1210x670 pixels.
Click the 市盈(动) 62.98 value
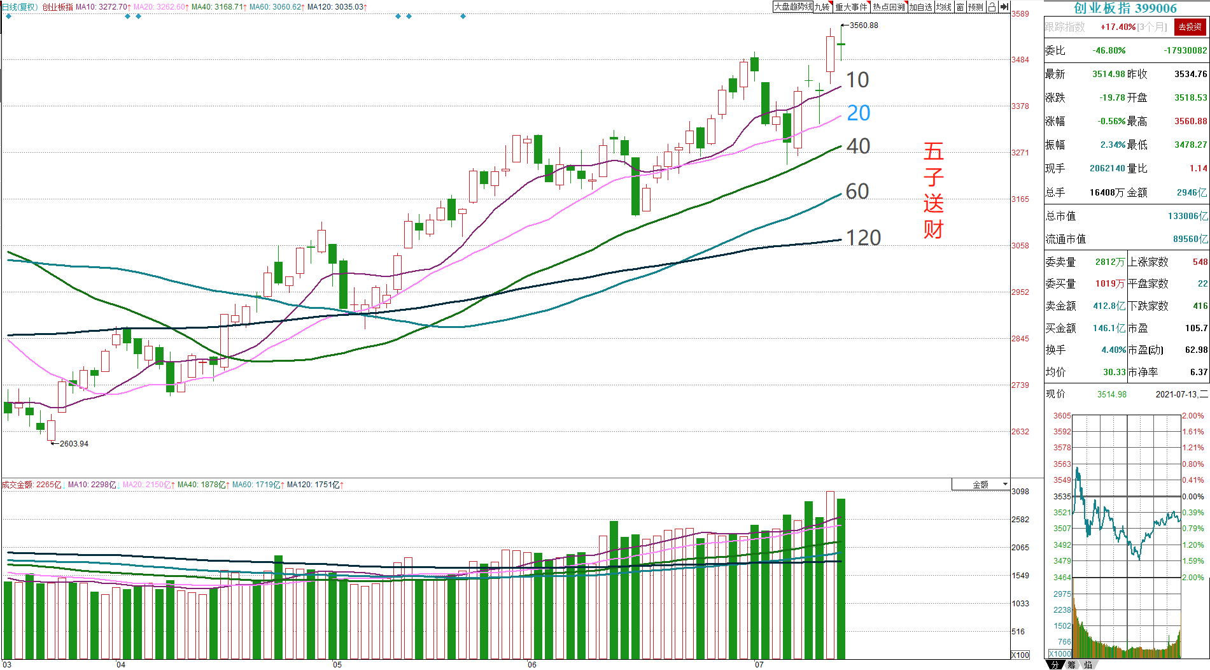tap(1196, 350)
